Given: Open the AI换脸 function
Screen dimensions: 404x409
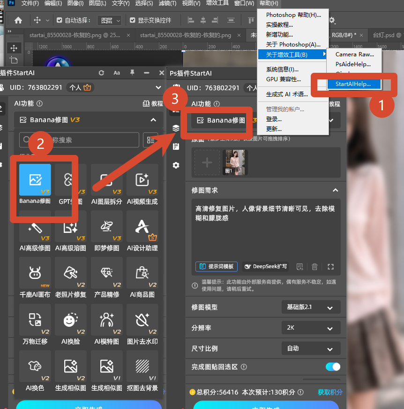Looking at the screenshot, I should tap(71, 325).
